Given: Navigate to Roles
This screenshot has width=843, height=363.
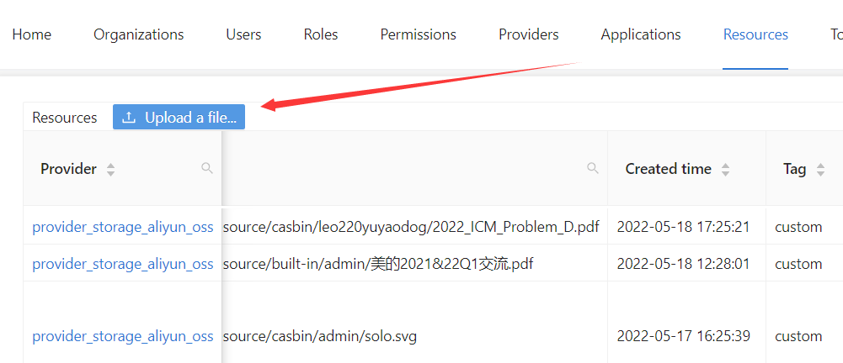Looking at the screenshot, I should 321,34.
